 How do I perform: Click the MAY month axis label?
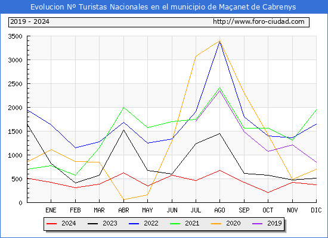(x=148, y=210)
